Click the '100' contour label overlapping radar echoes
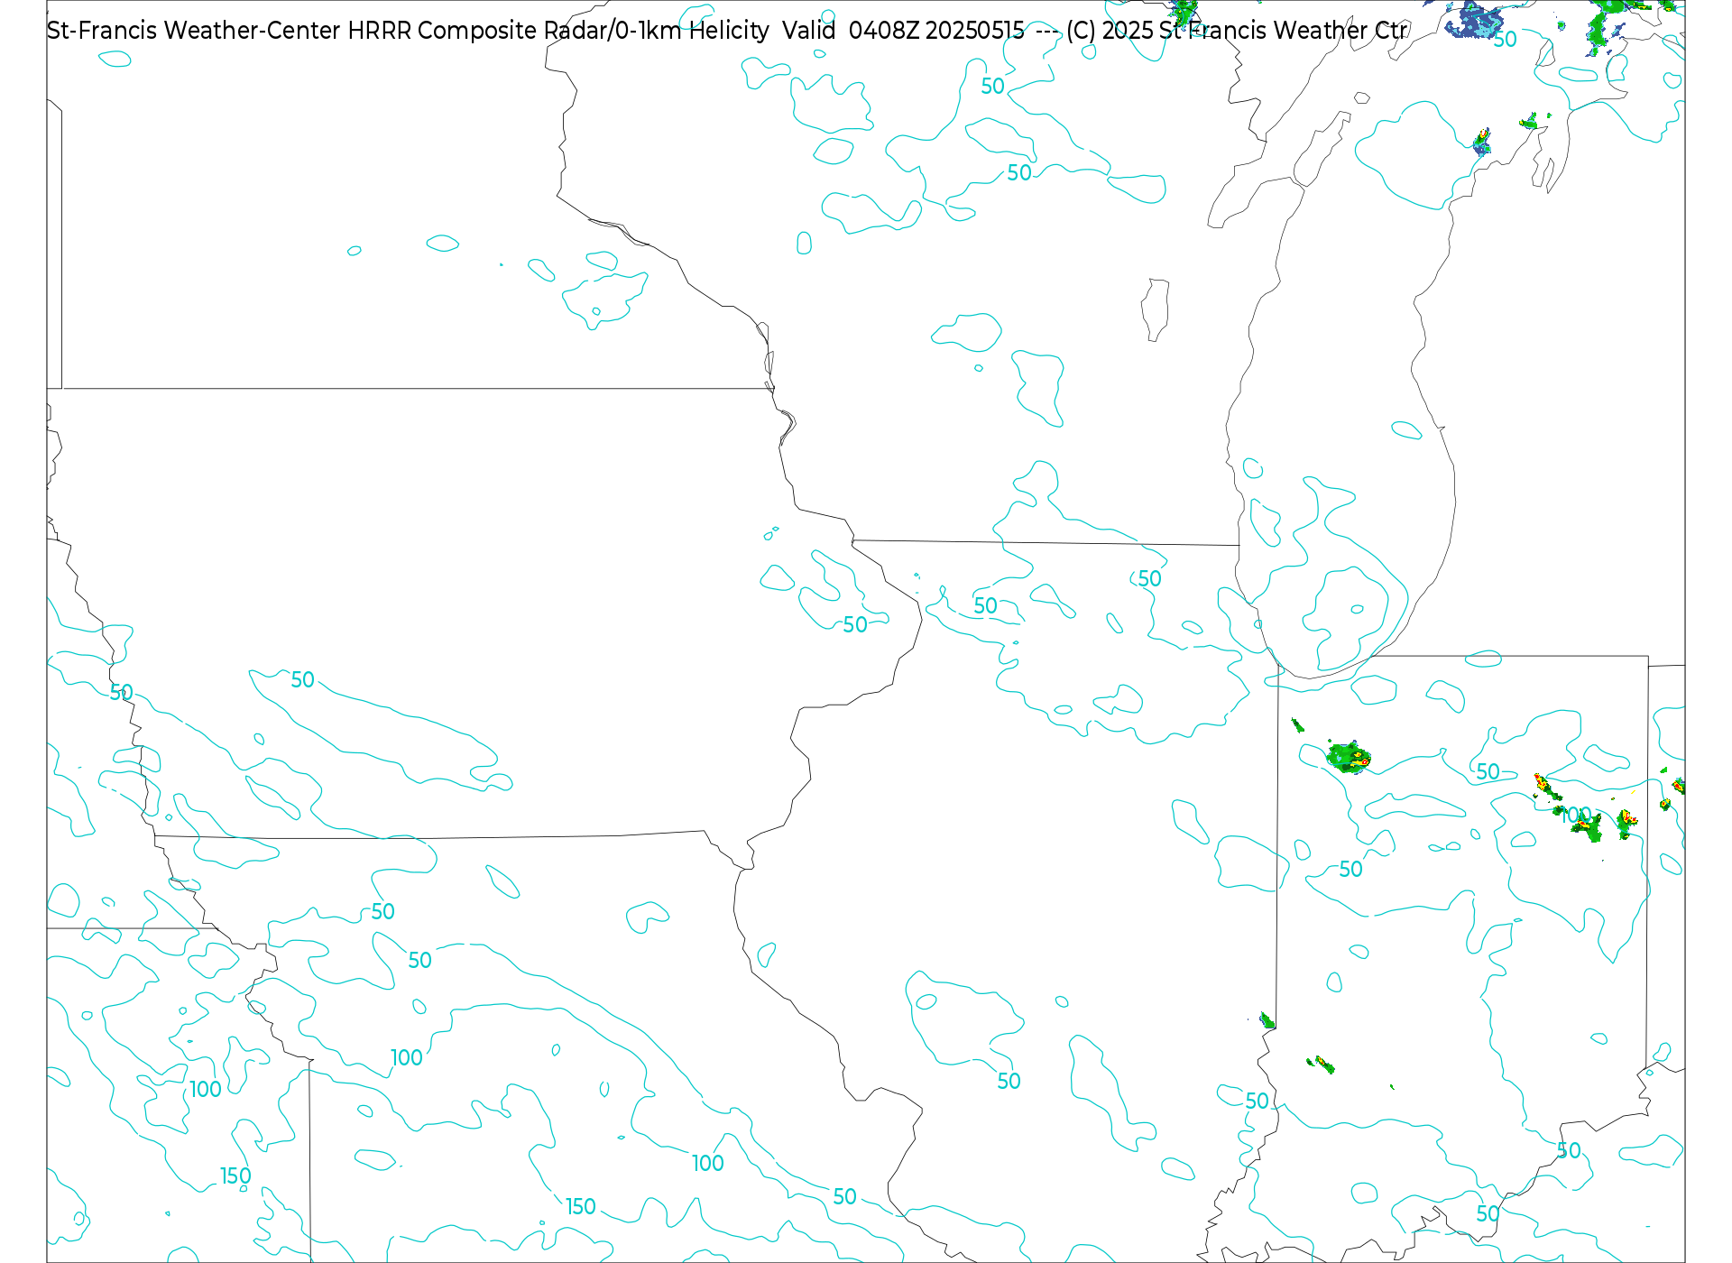 point(1576,816)
